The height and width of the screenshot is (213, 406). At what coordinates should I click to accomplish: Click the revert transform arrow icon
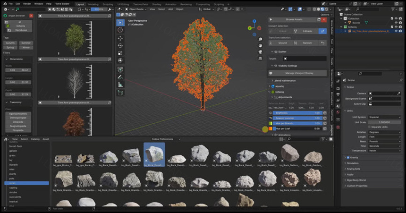(322, 43)
